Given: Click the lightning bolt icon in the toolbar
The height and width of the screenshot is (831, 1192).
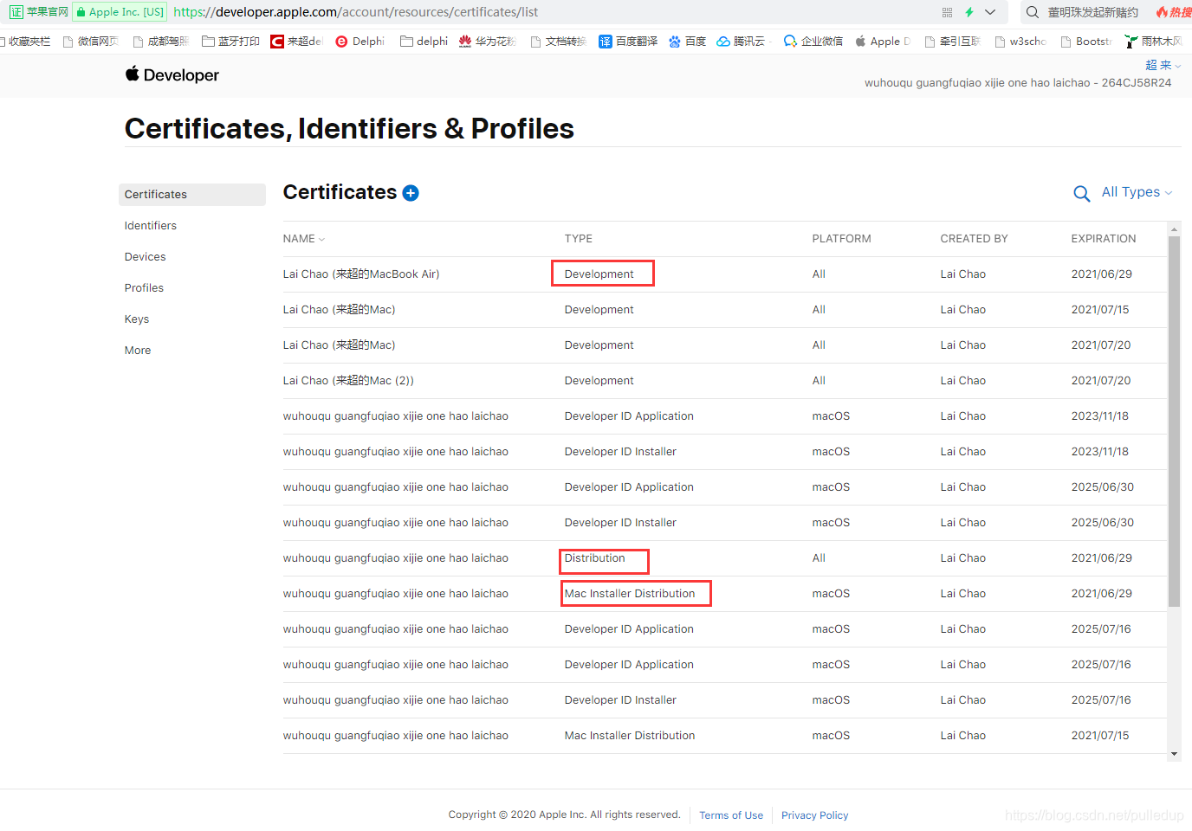Looking at the screenshot, I should coord(968,12).
